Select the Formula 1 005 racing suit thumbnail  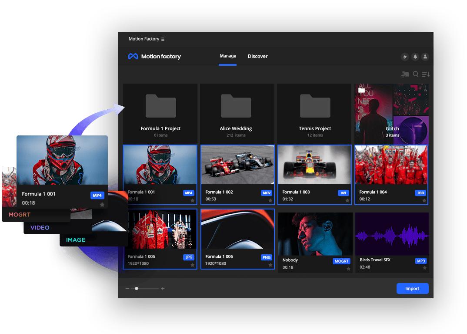160,229
